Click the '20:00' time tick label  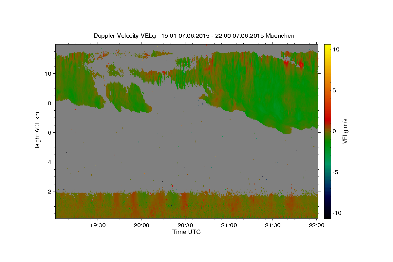coord(141,225)
